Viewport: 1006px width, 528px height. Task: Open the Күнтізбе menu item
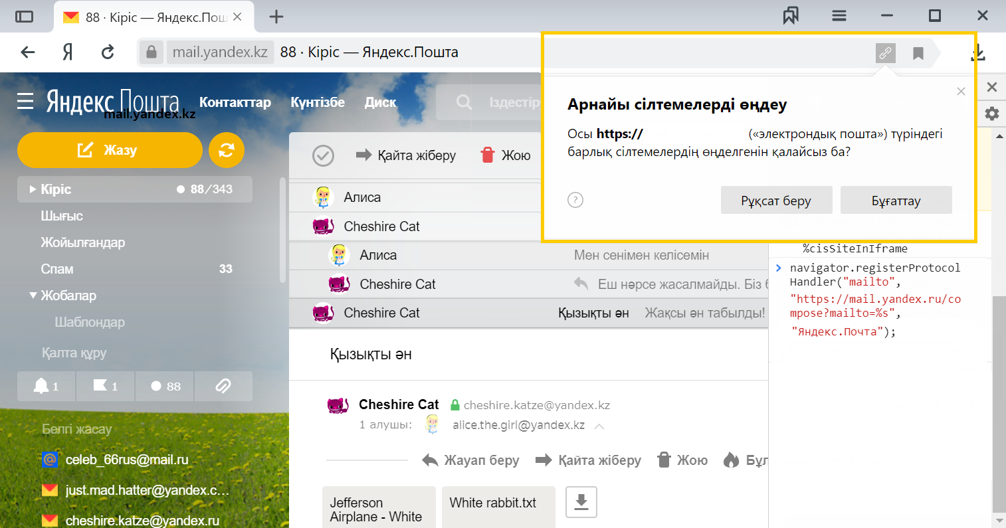click(x=318, y=102)
